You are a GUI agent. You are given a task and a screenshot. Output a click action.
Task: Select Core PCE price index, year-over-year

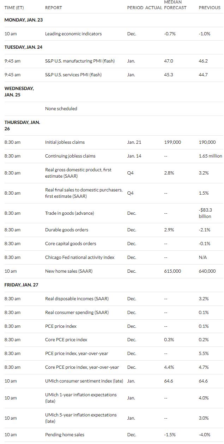pyautogui.click(x=82, y=367)
